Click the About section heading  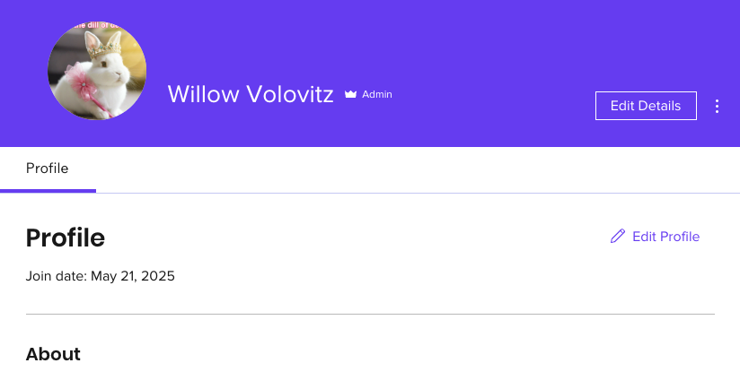[53, 354]
